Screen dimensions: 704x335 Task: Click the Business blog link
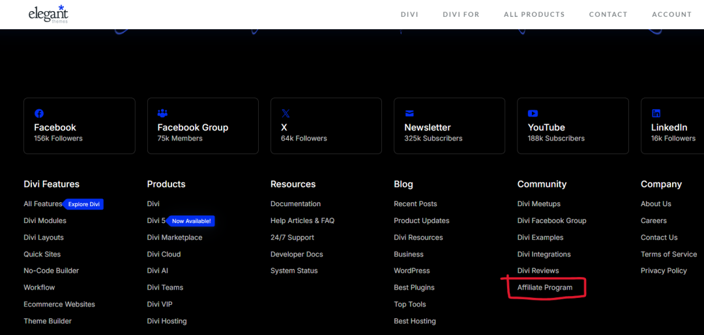pos(409,254)
